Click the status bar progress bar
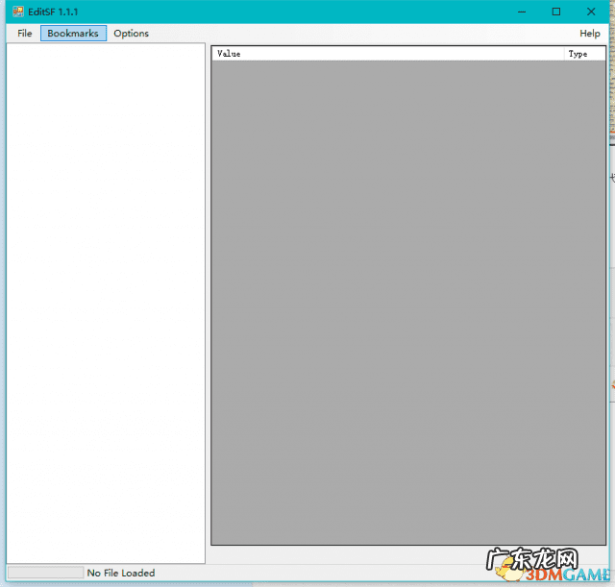 pyautogui.click(x=45, y=573)
